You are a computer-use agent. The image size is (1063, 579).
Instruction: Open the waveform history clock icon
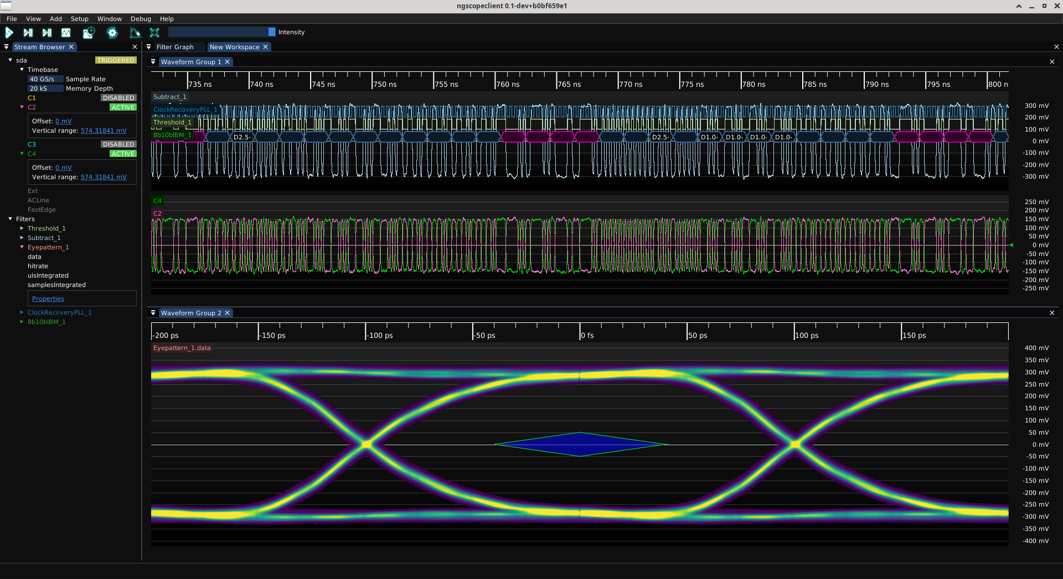coord(89,33)
